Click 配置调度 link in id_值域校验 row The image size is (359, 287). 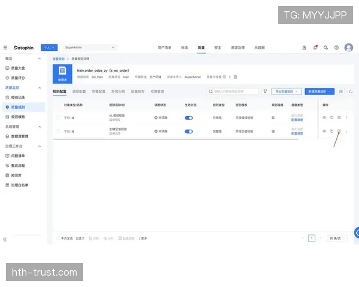point(297,120)
